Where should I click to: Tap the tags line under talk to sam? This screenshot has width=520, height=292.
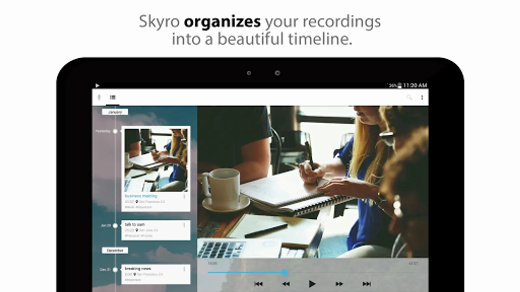tap(139, 236)
